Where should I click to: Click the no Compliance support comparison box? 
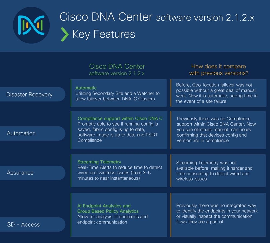pos(218,130)
